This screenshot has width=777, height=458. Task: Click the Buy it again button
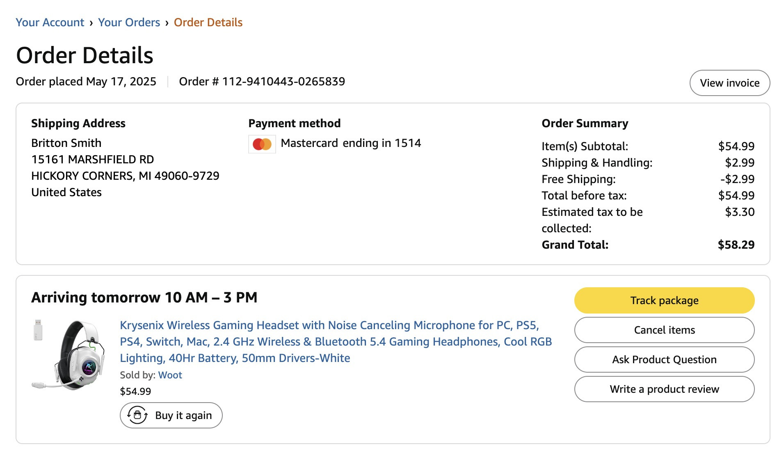pos(171,415)
